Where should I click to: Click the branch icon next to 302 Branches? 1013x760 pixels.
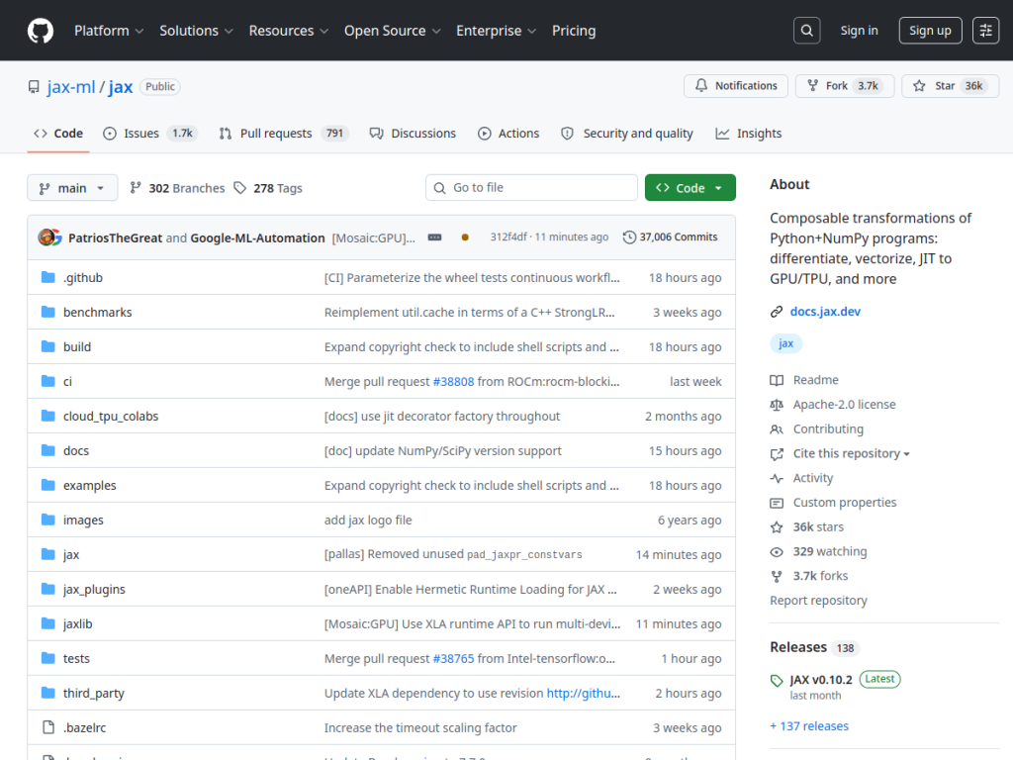tap(136, 188)
